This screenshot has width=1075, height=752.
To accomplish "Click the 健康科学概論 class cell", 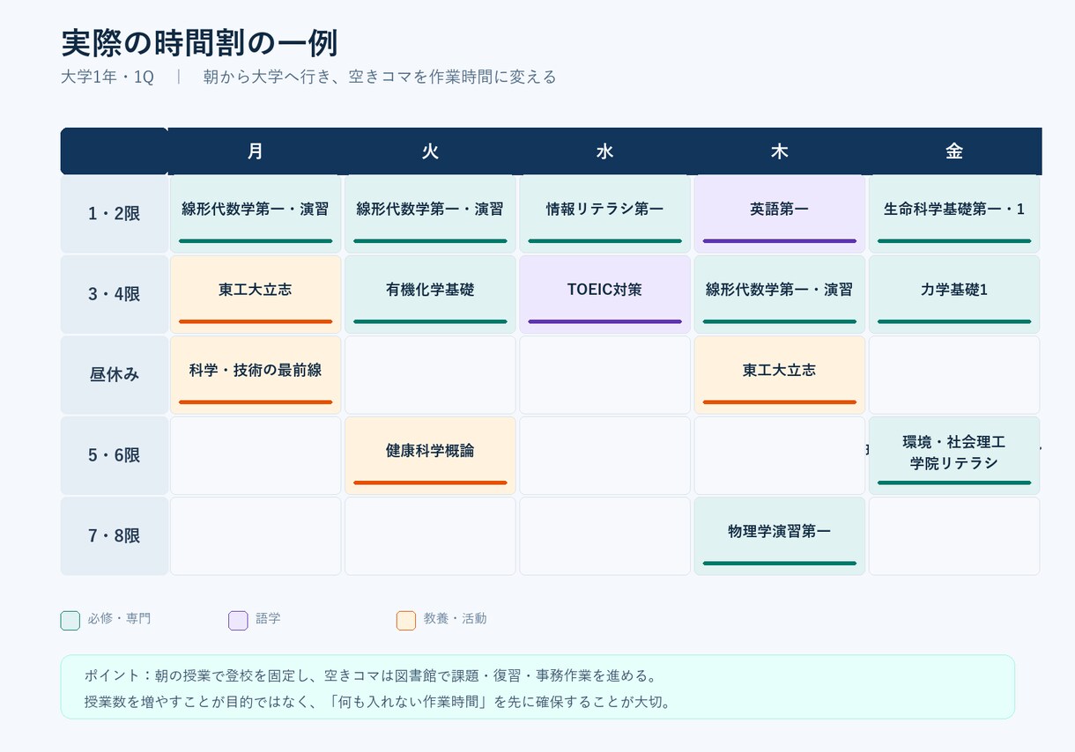I will coord(430,455).
